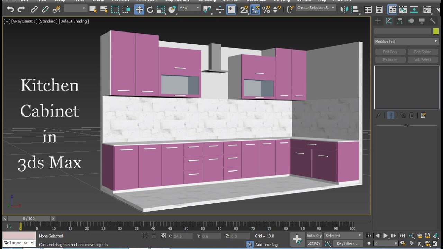Switch to the Utilities panel tab
Screen dimensions: 443x249
click(433, 21)
